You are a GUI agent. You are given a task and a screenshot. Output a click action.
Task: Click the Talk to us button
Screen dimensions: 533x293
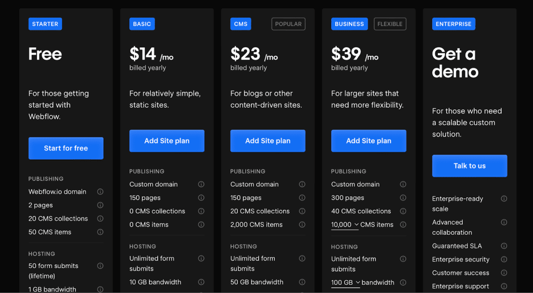click(469, 166)
